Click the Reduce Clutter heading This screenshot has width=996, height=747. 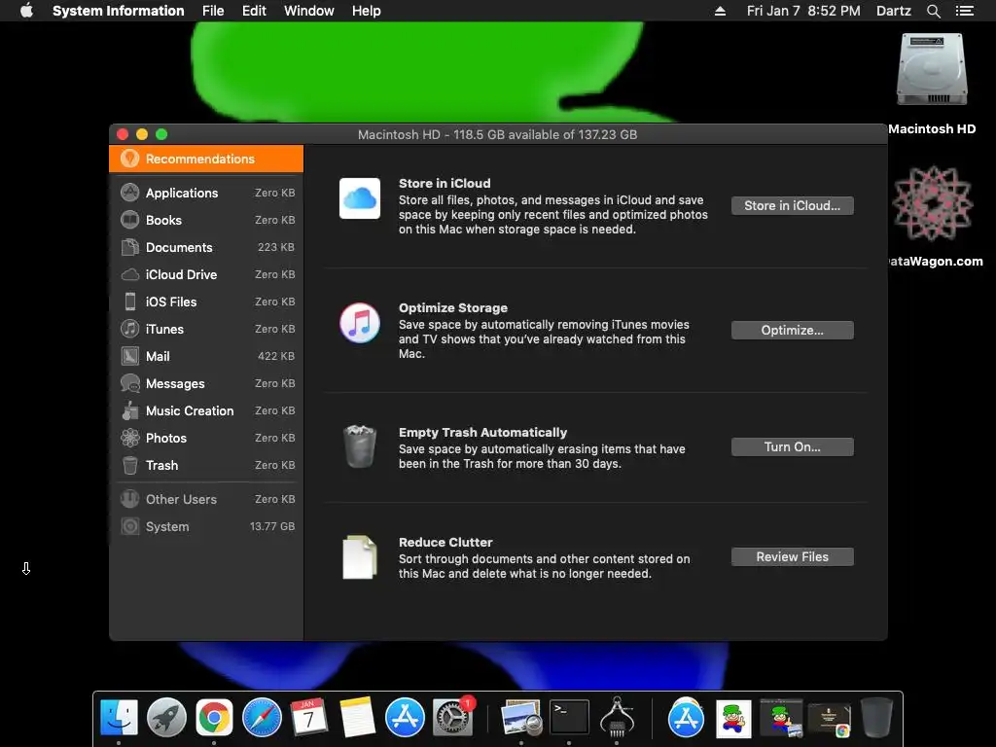(445, 543)
